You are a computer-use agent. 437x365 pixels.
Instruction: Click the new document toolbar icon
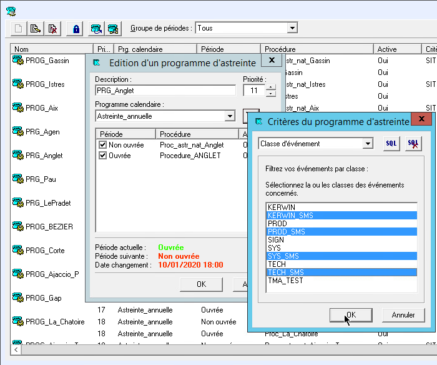coord(19,29)
